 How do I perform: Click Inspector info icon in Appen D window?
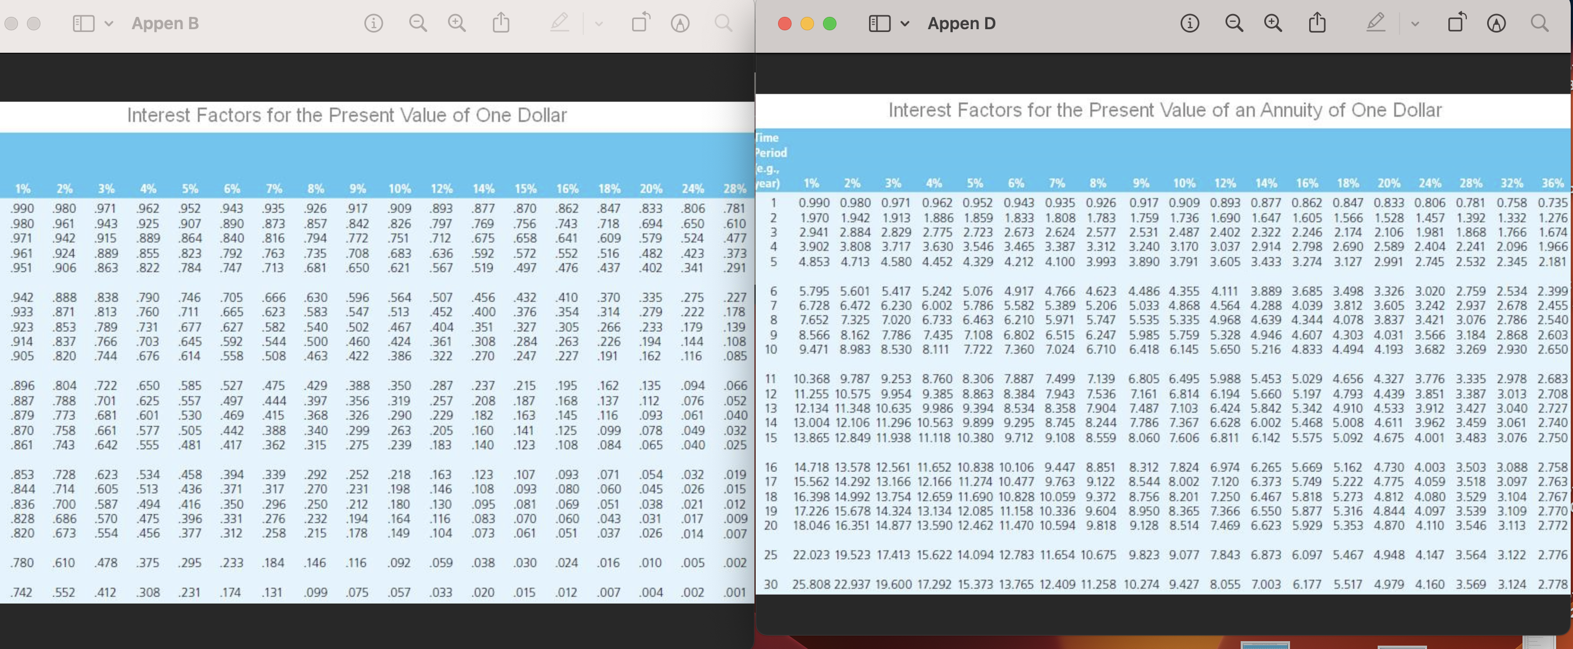[1189, 23]
